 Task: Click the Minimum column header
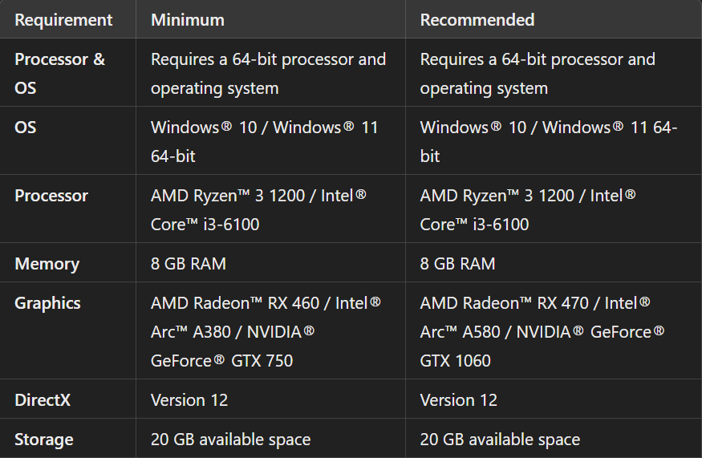(188, 20)
